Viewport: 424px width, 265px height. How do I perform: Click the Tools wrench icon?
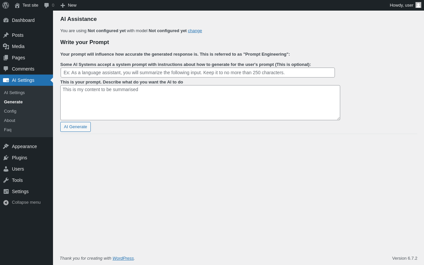(x=6, y=180)
